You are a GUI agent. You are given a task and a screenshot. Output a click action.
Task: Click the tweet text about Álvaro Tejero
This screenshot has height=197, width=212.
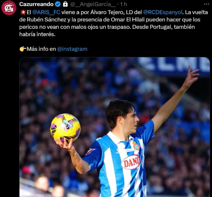[113, 23]
